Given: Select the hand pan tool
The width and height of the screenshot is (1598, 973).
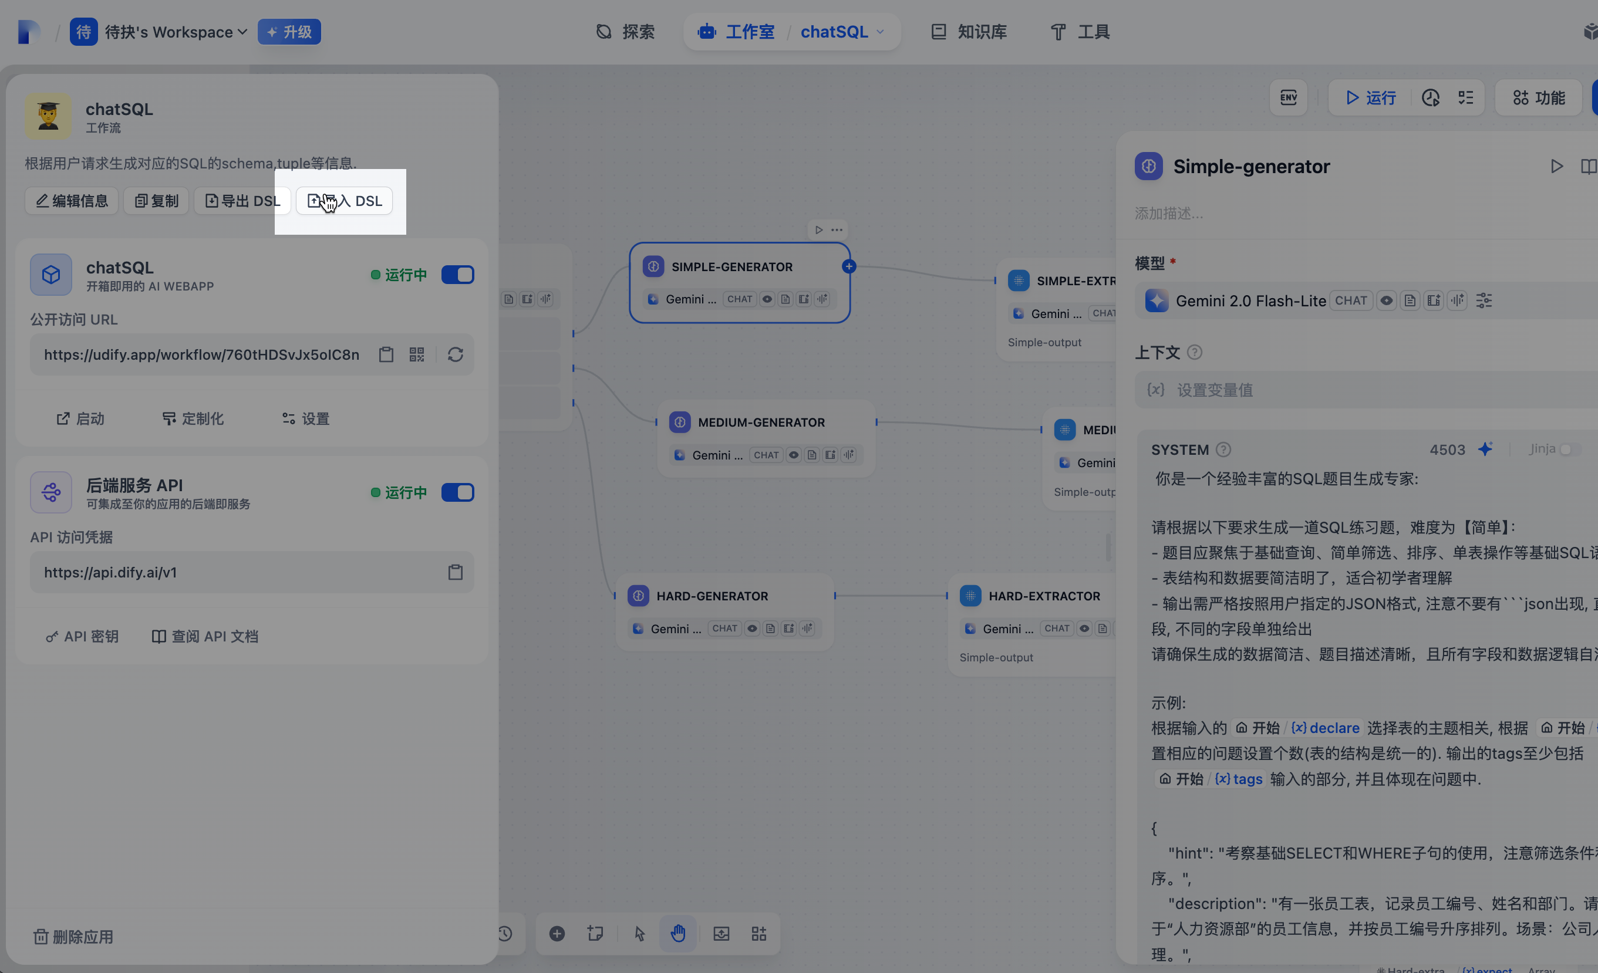Looking at the screenshot, I should 677,934.
